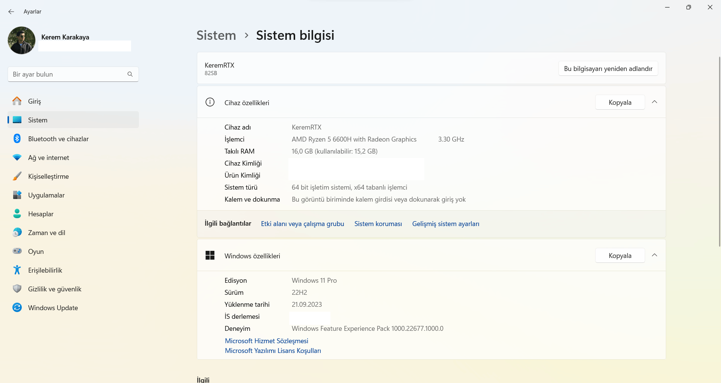Viewport: 721px width, 383px height.
Task: Click the Giriş home icon
Action: (x=17, y=101)
